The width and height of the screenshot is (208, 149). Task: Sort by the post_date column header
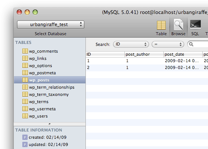point(183,54)
